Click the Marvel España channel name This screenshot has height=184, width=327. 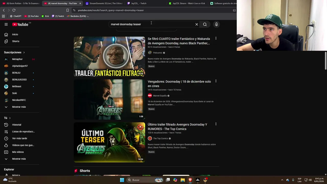160,96
